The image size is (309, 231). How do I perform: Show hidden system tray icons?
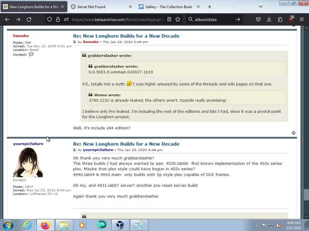(256, 225)
